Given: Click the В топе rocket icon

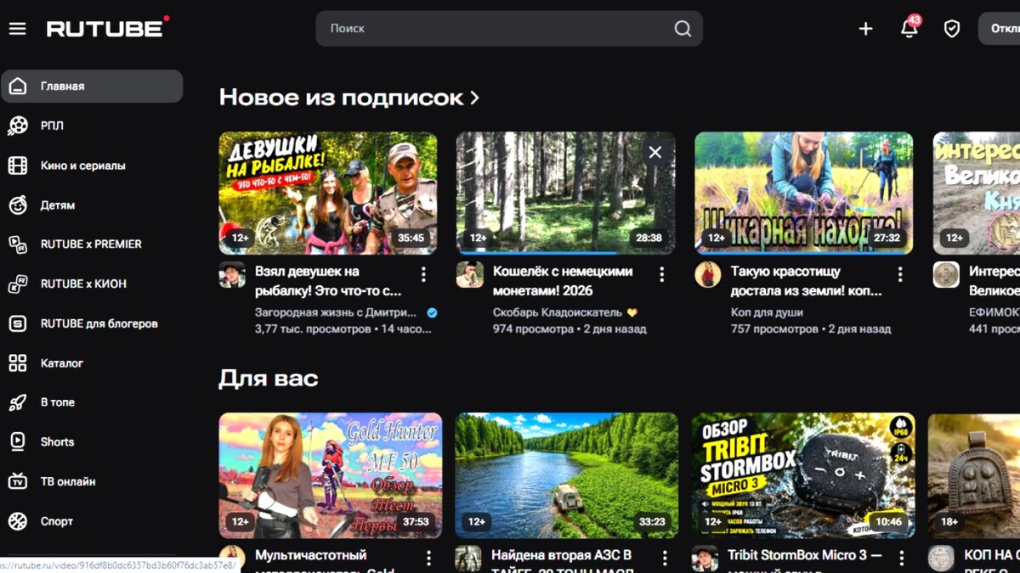Looking at the screenshot, I should point(18,402).
